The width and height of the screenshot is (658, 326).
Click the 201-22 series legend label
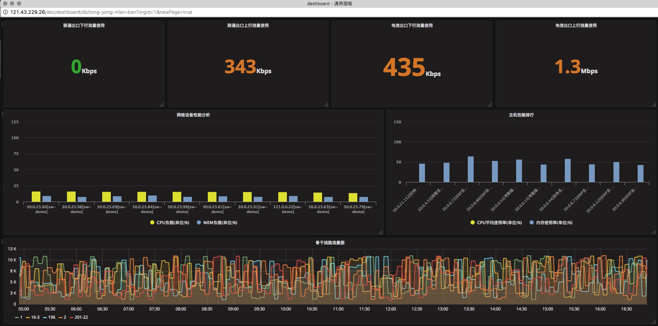click(x=81, y=317)
